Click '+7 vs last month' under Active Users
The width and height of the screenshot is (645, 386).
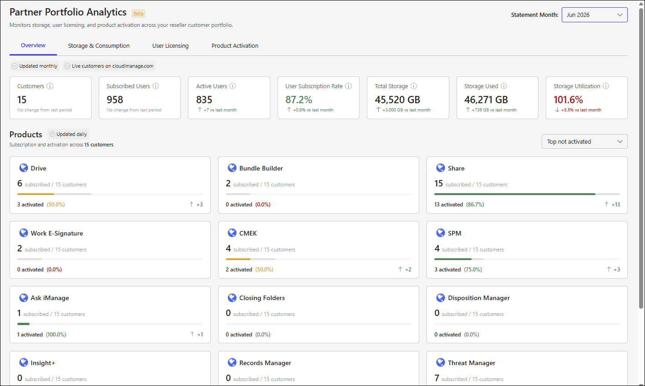coord(220,110)
